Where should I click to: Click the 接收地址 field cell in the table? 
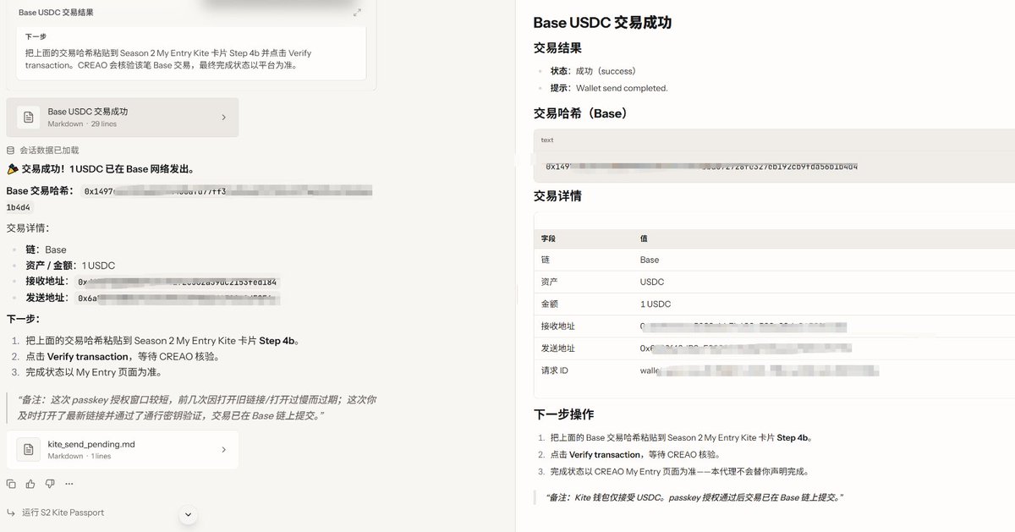coord(558,326)
